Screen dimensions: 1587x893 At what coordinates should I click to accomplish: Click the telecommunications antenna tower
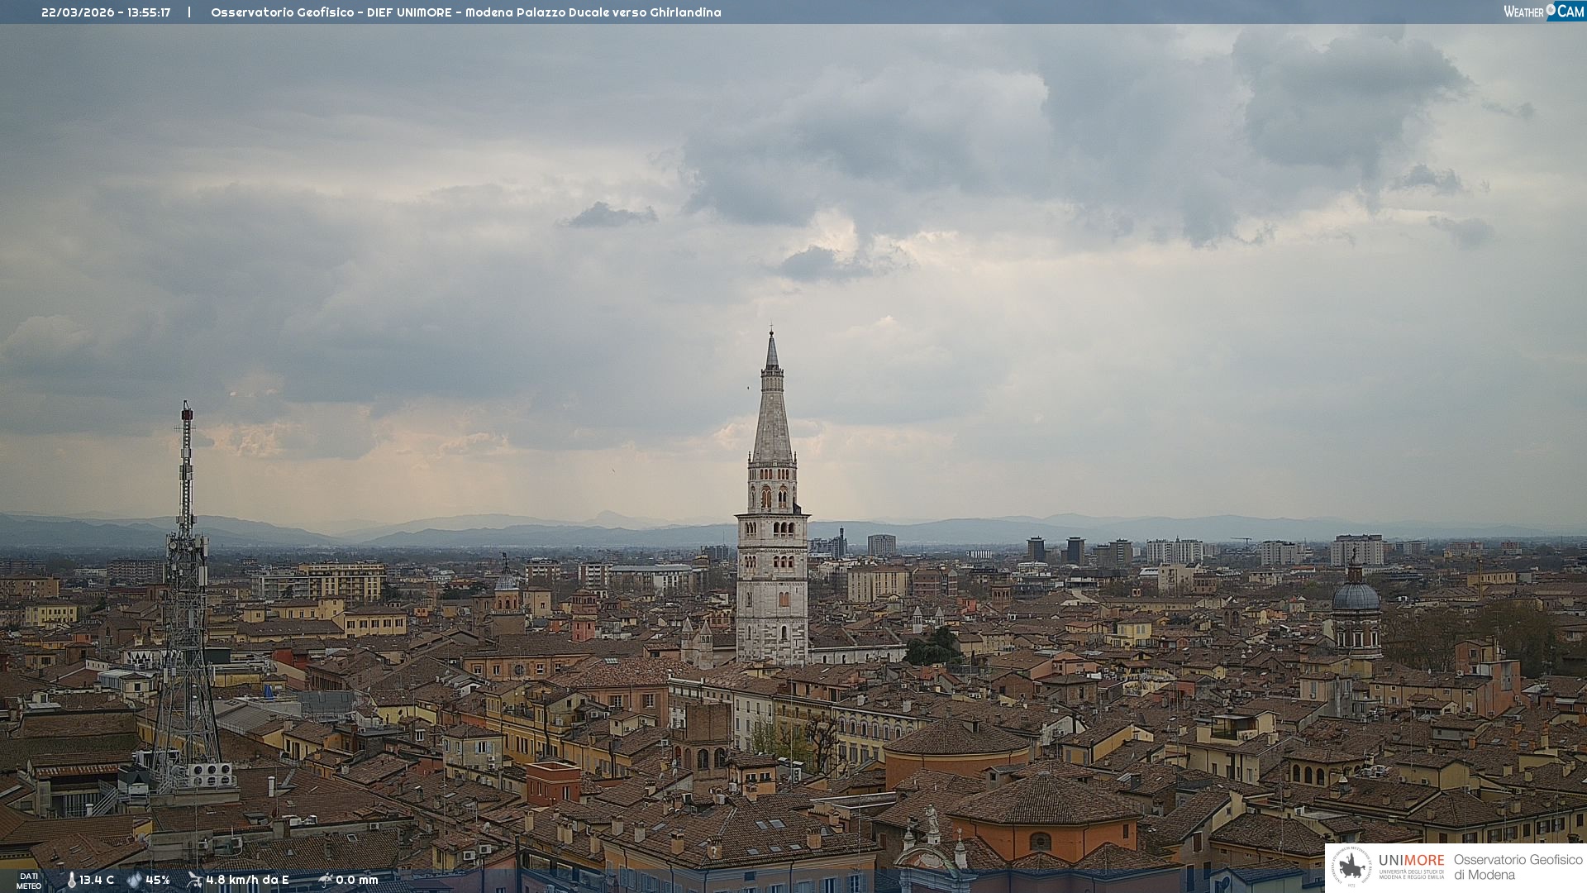[x=186, y=579]
